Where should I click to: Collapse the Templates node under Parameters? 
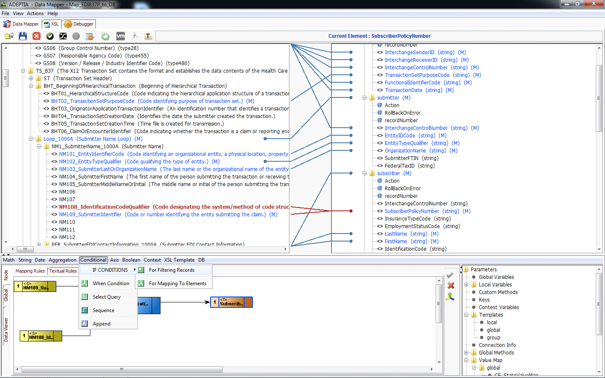(466, 315)
